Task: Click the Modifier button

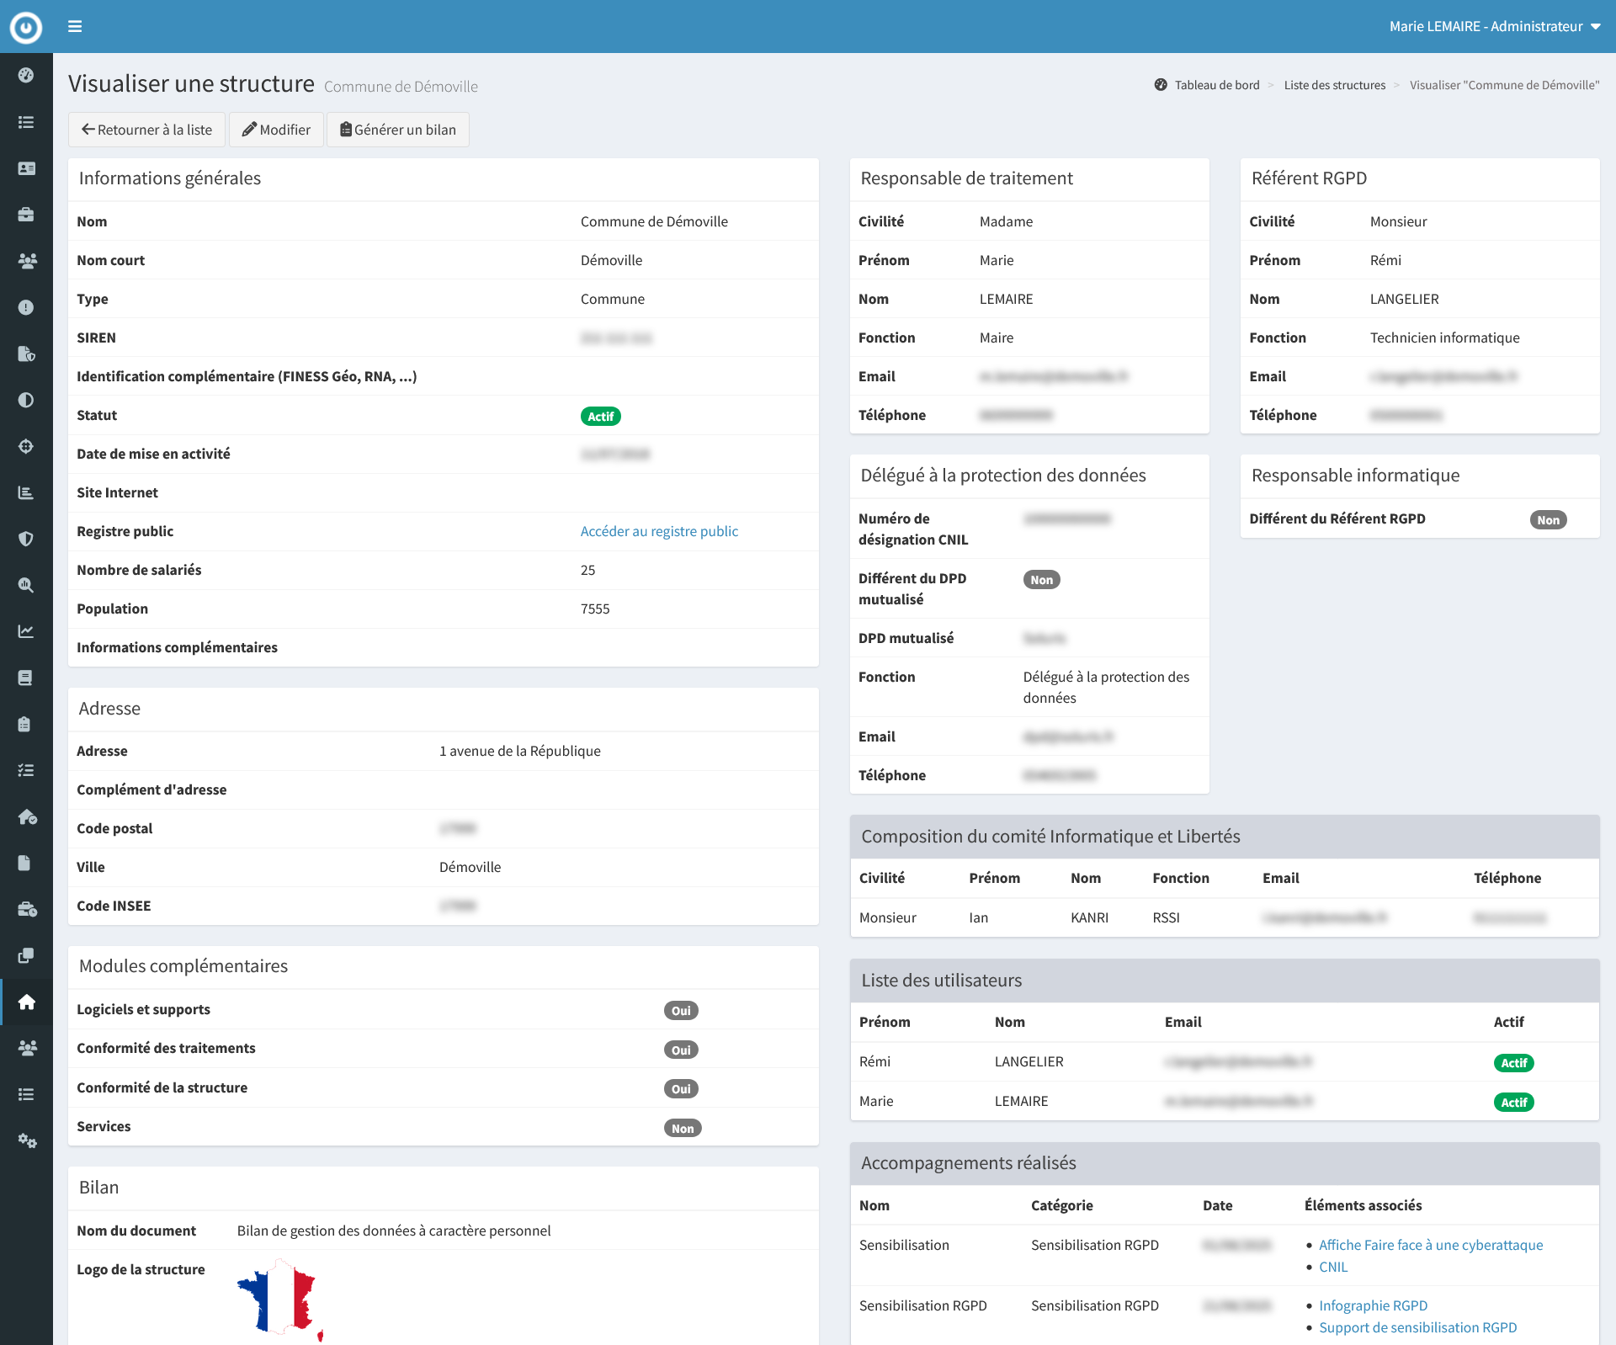Action: coord(276,130)
